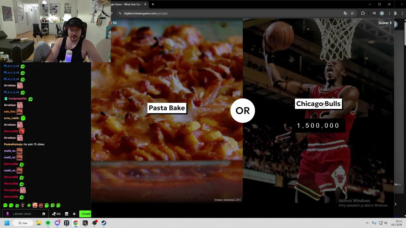The height and width of the screenshot is (228, 406).
Task: Open the Chrome extensions puzzle icon
Action: pos(363,13)
